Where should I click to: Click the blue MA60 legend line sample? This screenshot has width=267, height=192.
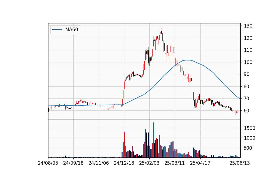pos(57,29)
